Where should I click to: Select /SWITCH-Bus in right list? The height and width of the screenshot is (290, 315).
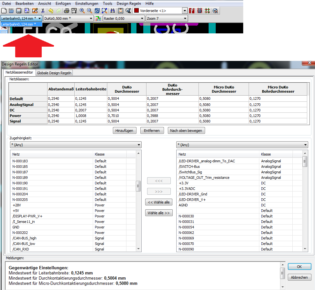pos(240,167)
